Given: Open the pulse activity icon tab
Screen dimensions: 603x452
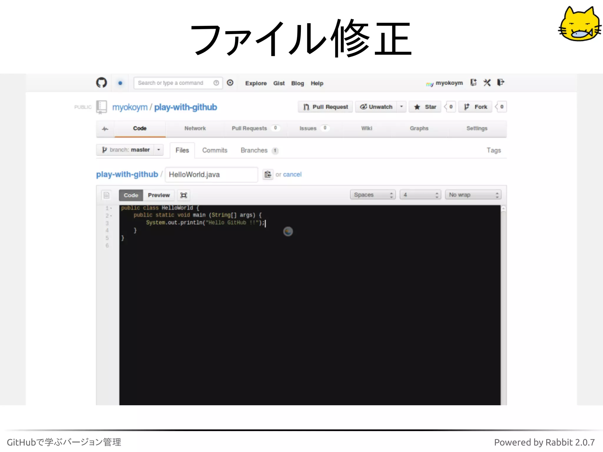Looking at the screenshot, I should point(105,129).
